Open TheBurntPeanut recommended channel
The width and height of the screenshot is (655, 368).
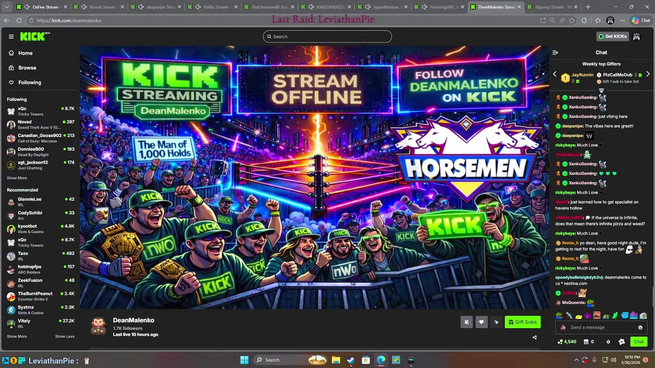point(41,296)
